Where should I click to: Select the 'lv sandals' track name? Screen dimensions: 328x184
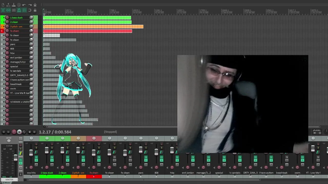click(x=16, y=71)
